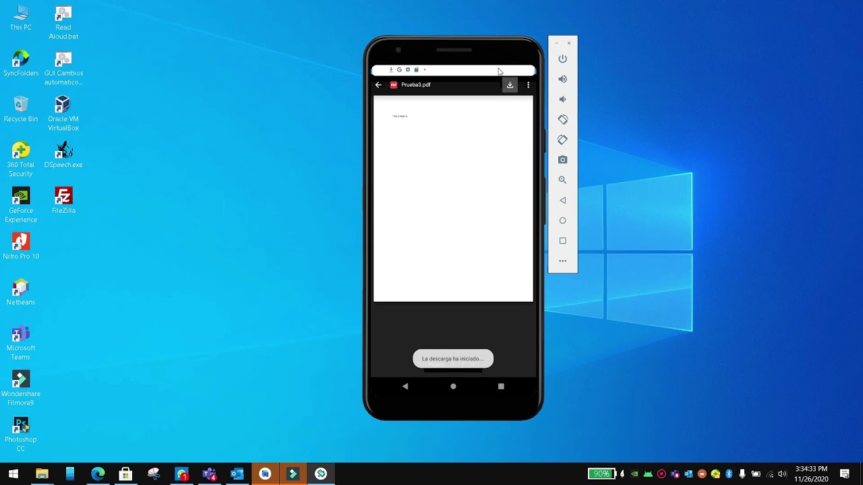Open the This PC desktop icon

tap(21, 18)
